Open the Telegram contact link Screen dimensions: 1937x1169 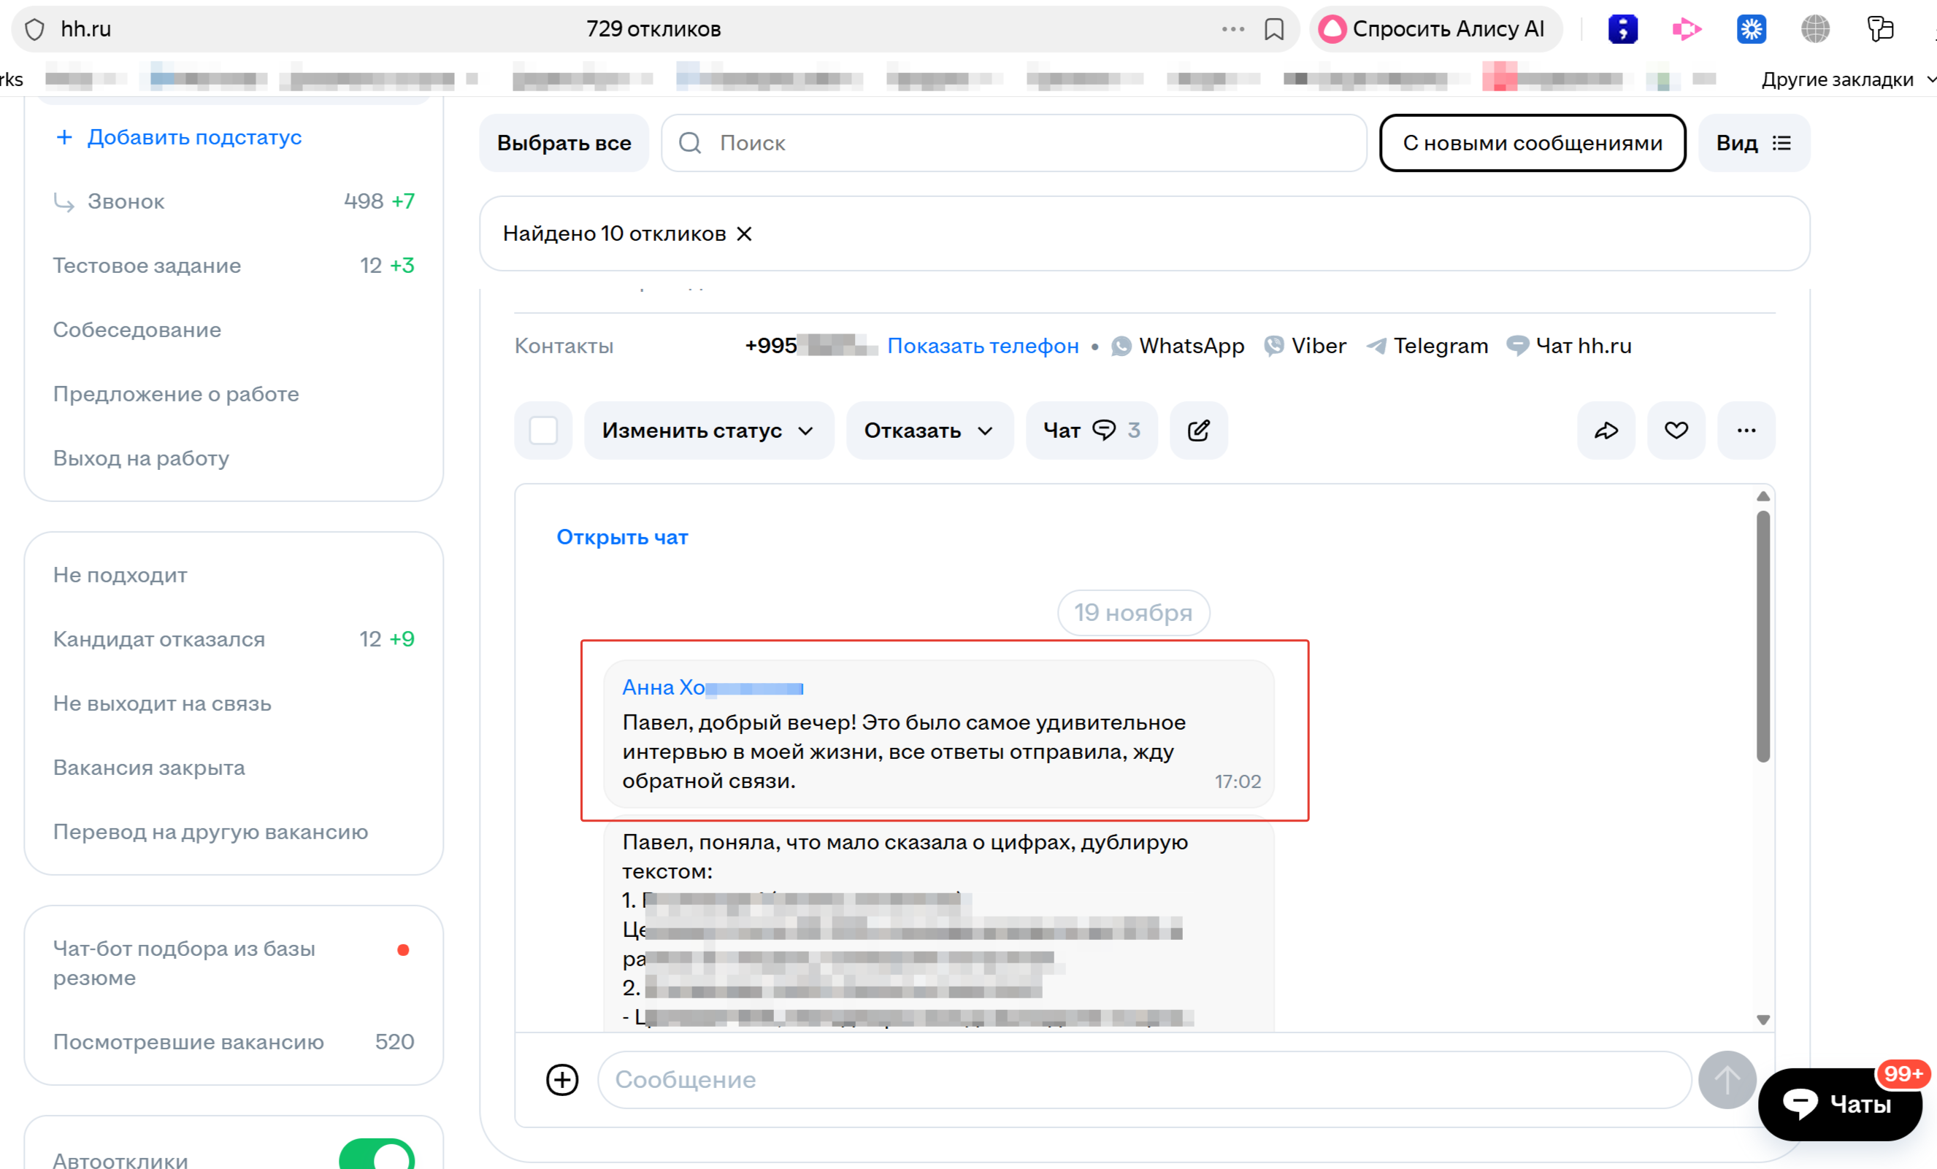pyautogui.click(x=1427, y=346)
